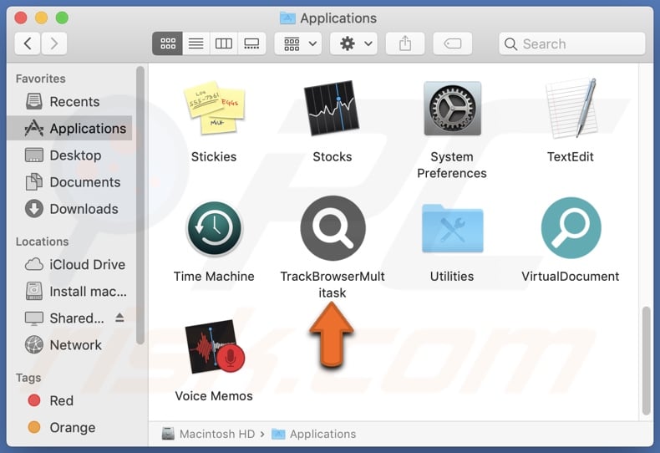Click the Voice Memos label text
This screenshot has width=660, height=453.
tap(214, 395)
